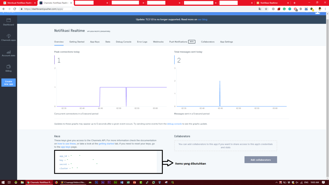Image resolution: width=329 pixels, height=185 pixels.
Task: Switch to the Overview tab
Action: pos(59,42)
